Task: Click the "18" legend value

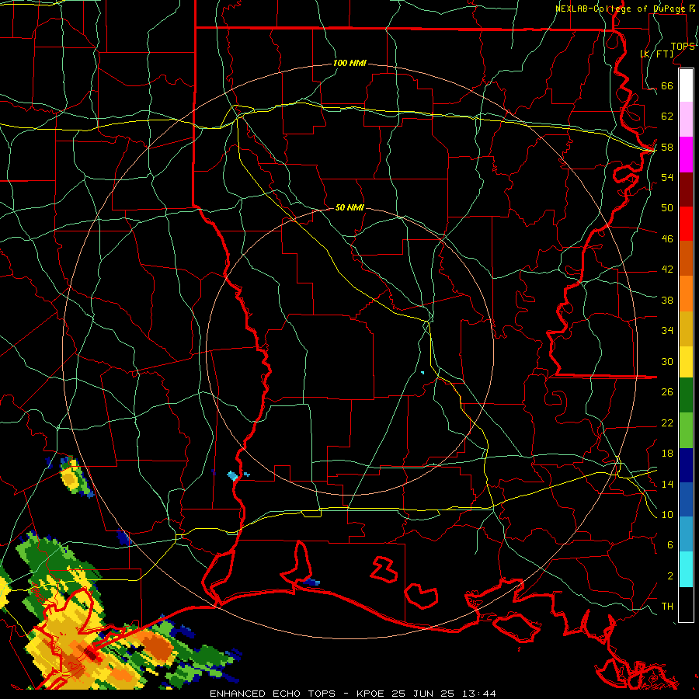Action: tap(667, 454)
